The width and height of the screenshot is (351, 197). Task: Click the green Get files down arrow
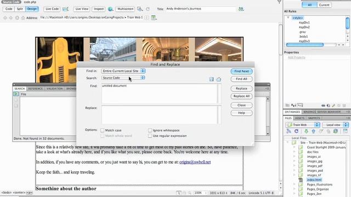[x=306, y=131]
